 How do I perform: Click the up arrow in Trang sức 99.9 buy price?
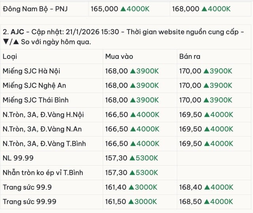point(132,187)
